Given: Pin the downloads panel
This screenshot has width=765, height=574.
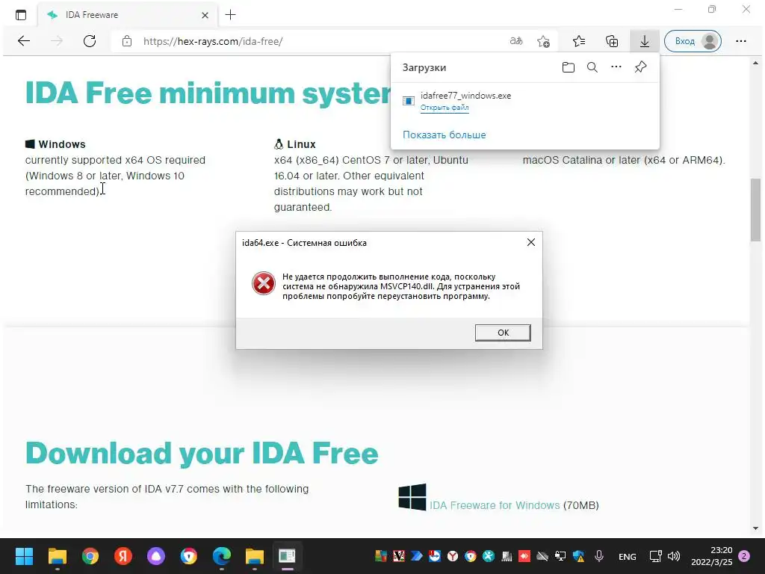Looking at the screenshot, I should tap(640, 67).
